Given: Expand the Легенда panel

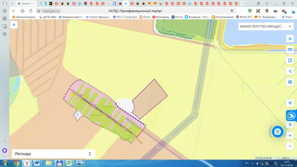Looking at the screenshot, I should coord(53,154).
